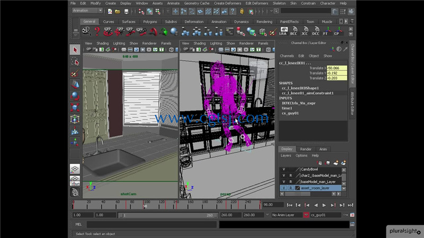Toggle visibility of char2_:baseModel_man layer
Image resolution: width=424 pixels, height=238 pixels.
pyautogui.click(x=284, y=176)
